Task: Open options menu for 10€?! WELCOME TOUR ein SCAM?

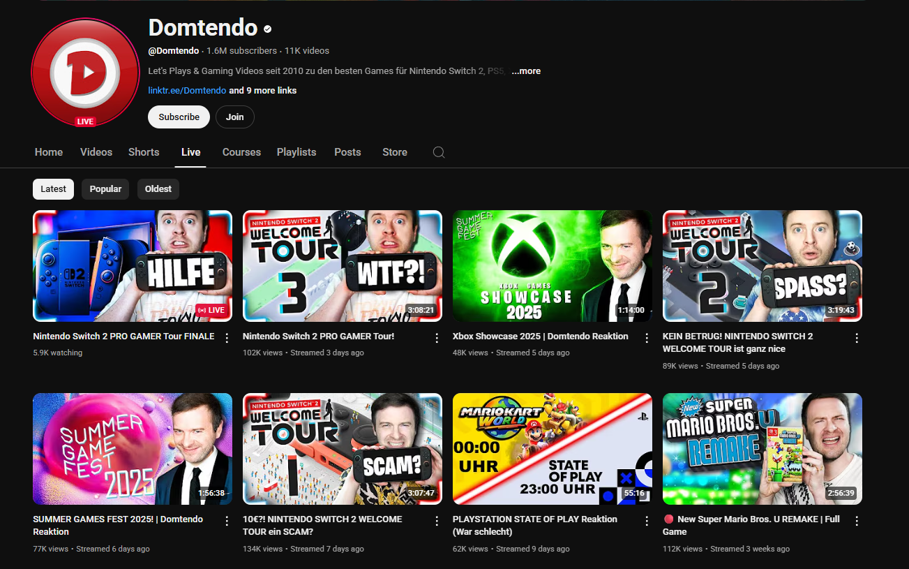Action: pos(437,521)
